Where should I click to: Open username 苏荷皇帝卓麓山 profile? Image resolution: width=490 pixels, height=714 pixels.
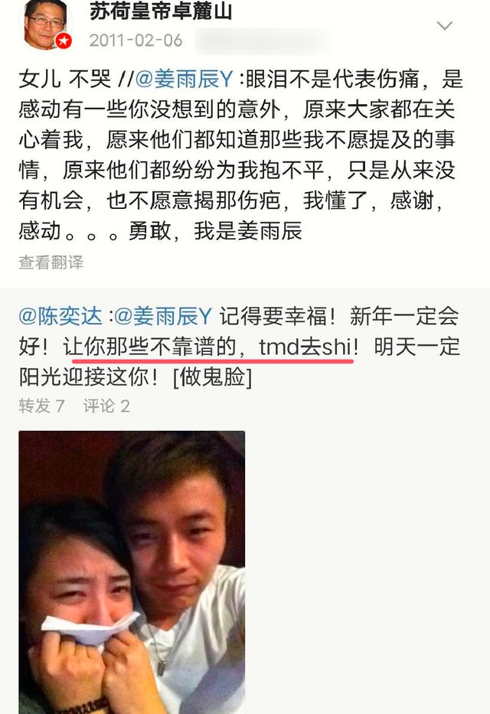point(161,11)
